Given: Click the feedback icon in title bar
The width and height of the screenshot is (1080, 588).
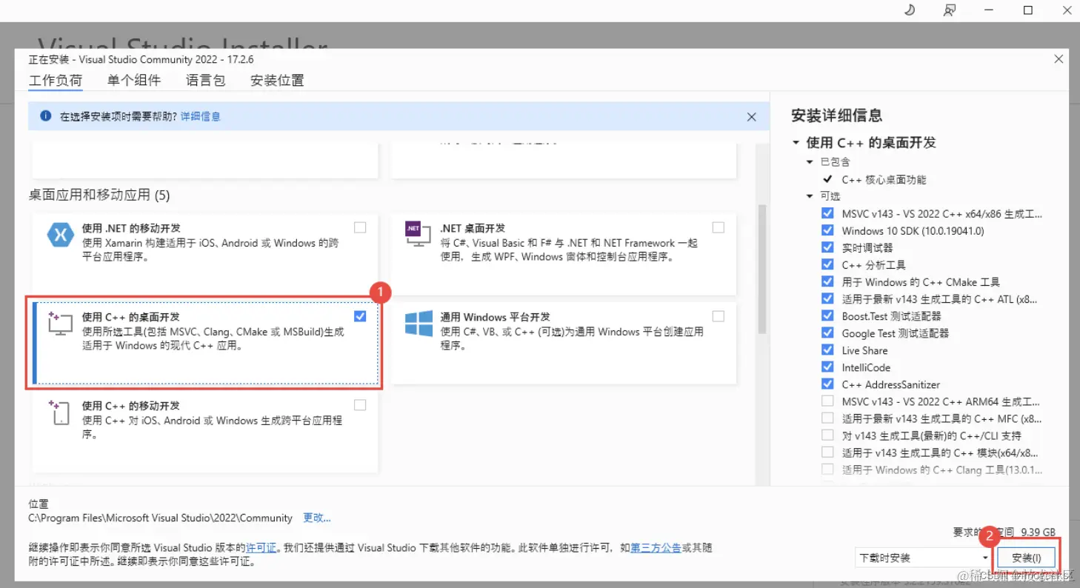Looking at the screenshot, I should click(x=949, y=10).
